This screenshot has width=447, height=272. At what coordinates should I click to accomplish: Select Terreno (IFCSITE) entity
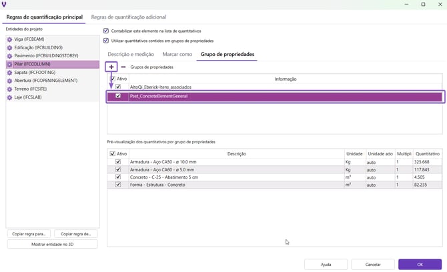tap(53, 89)
